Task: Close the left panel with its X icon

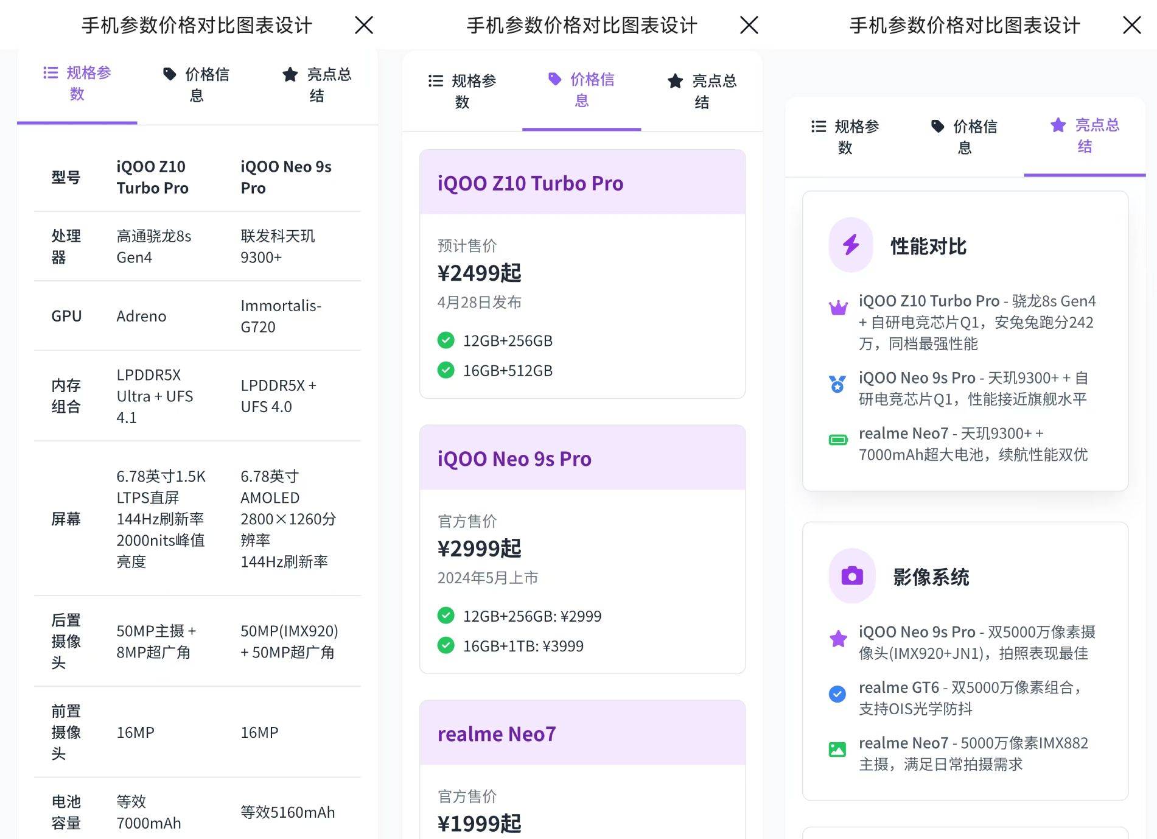Action: click(364, 25)
